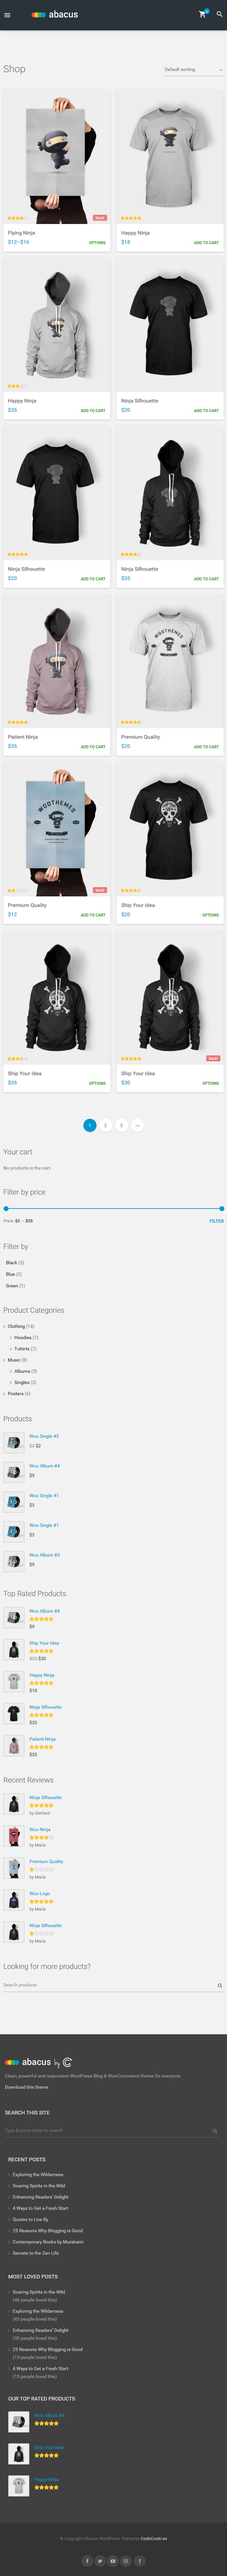Go to page 3 of products
This screenshot has width=227, height=2576.
coord(121,1125)
